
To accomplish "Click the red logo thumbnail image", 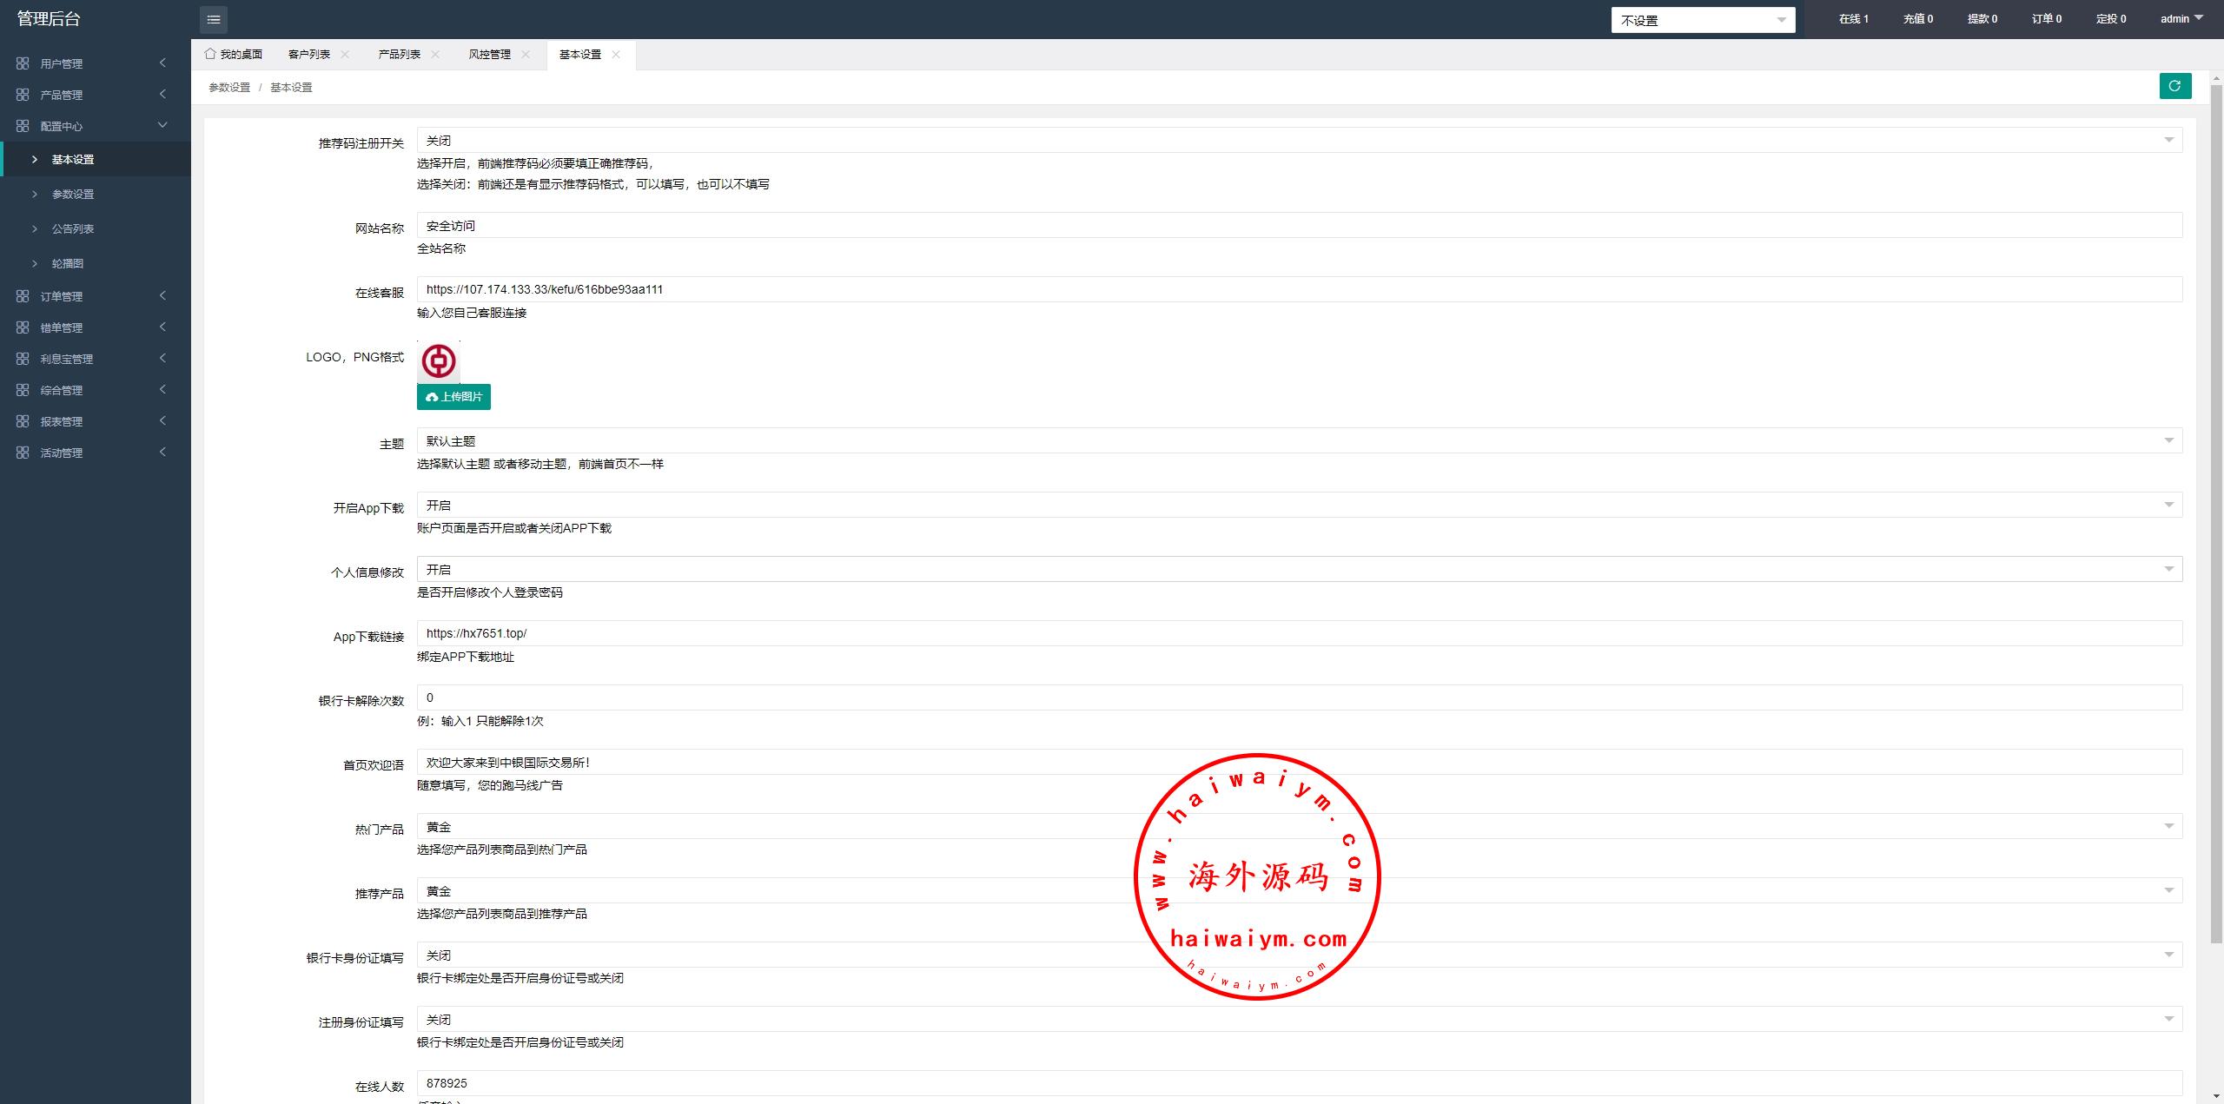I will coord(439,361).
